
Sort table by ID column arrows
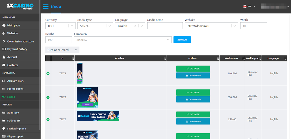tap(73, 59)
